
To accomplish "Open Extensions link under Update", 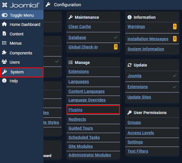I will [x=138, y=87].
